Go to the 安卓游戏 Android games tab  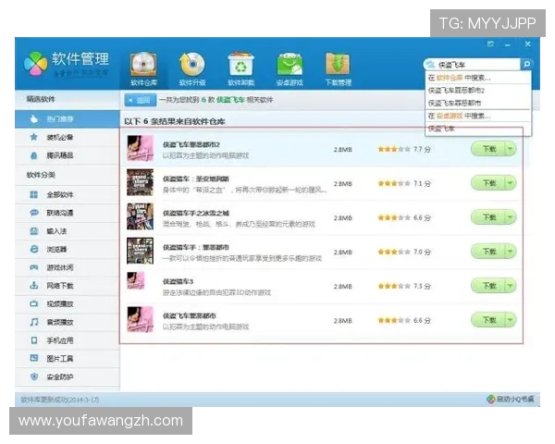pos(290,69)
